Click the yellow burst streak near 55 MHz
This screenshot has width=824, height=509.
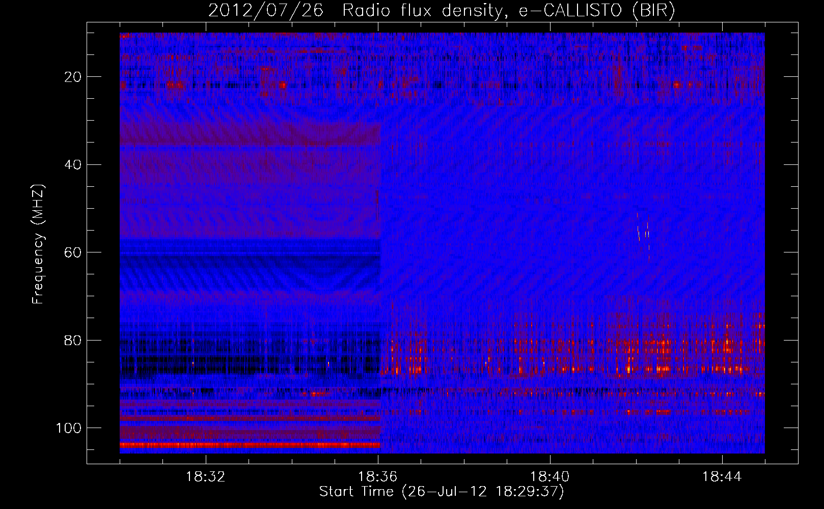tap(639, 233)
